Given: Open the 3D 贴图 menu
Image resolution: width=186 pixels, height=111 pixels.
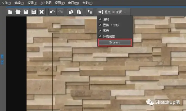Looking at the screenshot, I should [46, 3].
